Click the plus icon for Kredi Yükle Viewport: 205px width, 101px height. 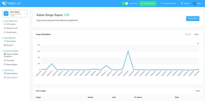(x=5, y=61)
